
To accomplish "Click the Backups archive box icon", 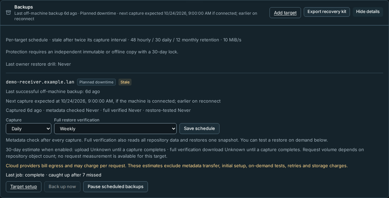I will [x=9, y=13].
